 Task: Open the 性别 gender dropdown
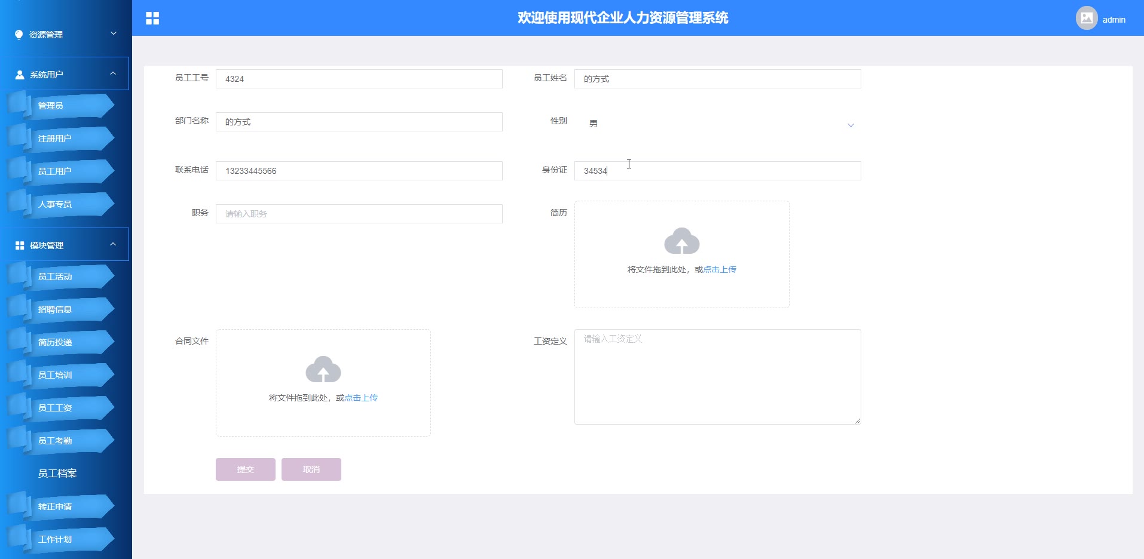(x=717, y=124)
